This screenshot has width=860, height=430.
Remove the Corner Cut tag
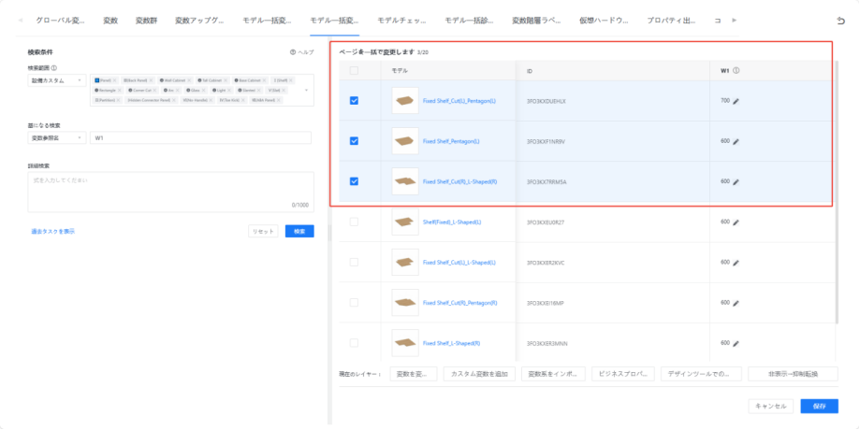[x=154, y=91]
